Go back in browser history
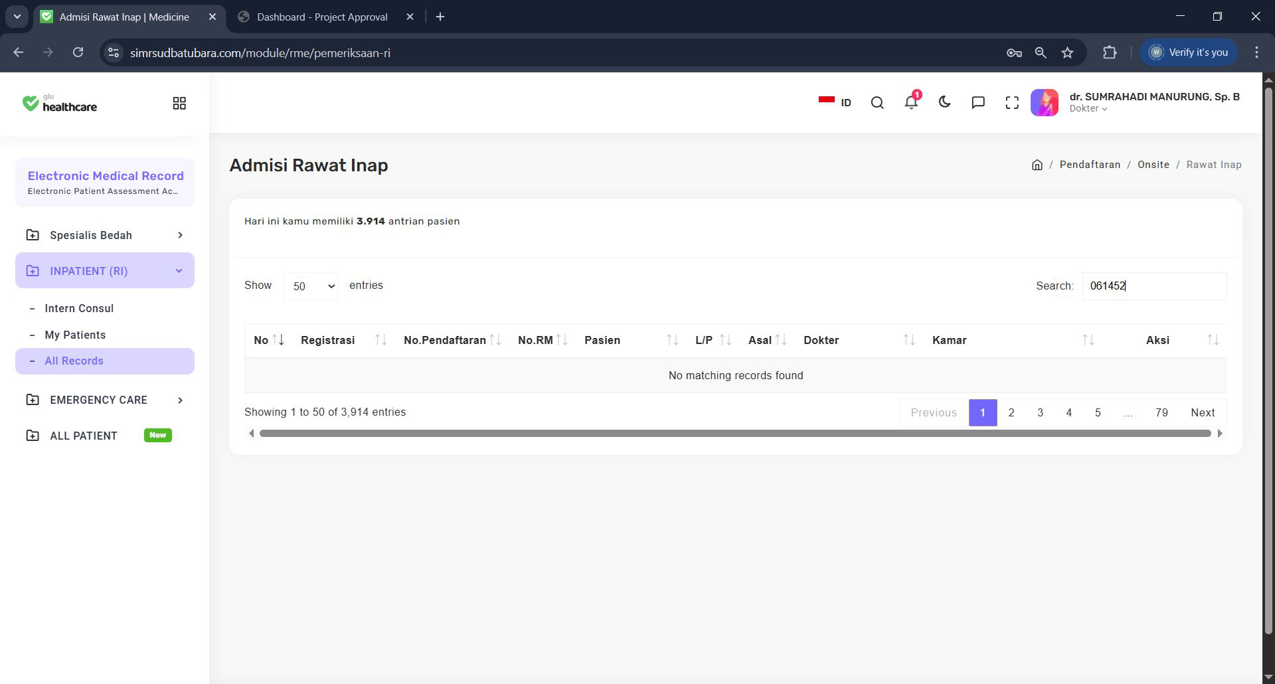 [x=19, y=52]
